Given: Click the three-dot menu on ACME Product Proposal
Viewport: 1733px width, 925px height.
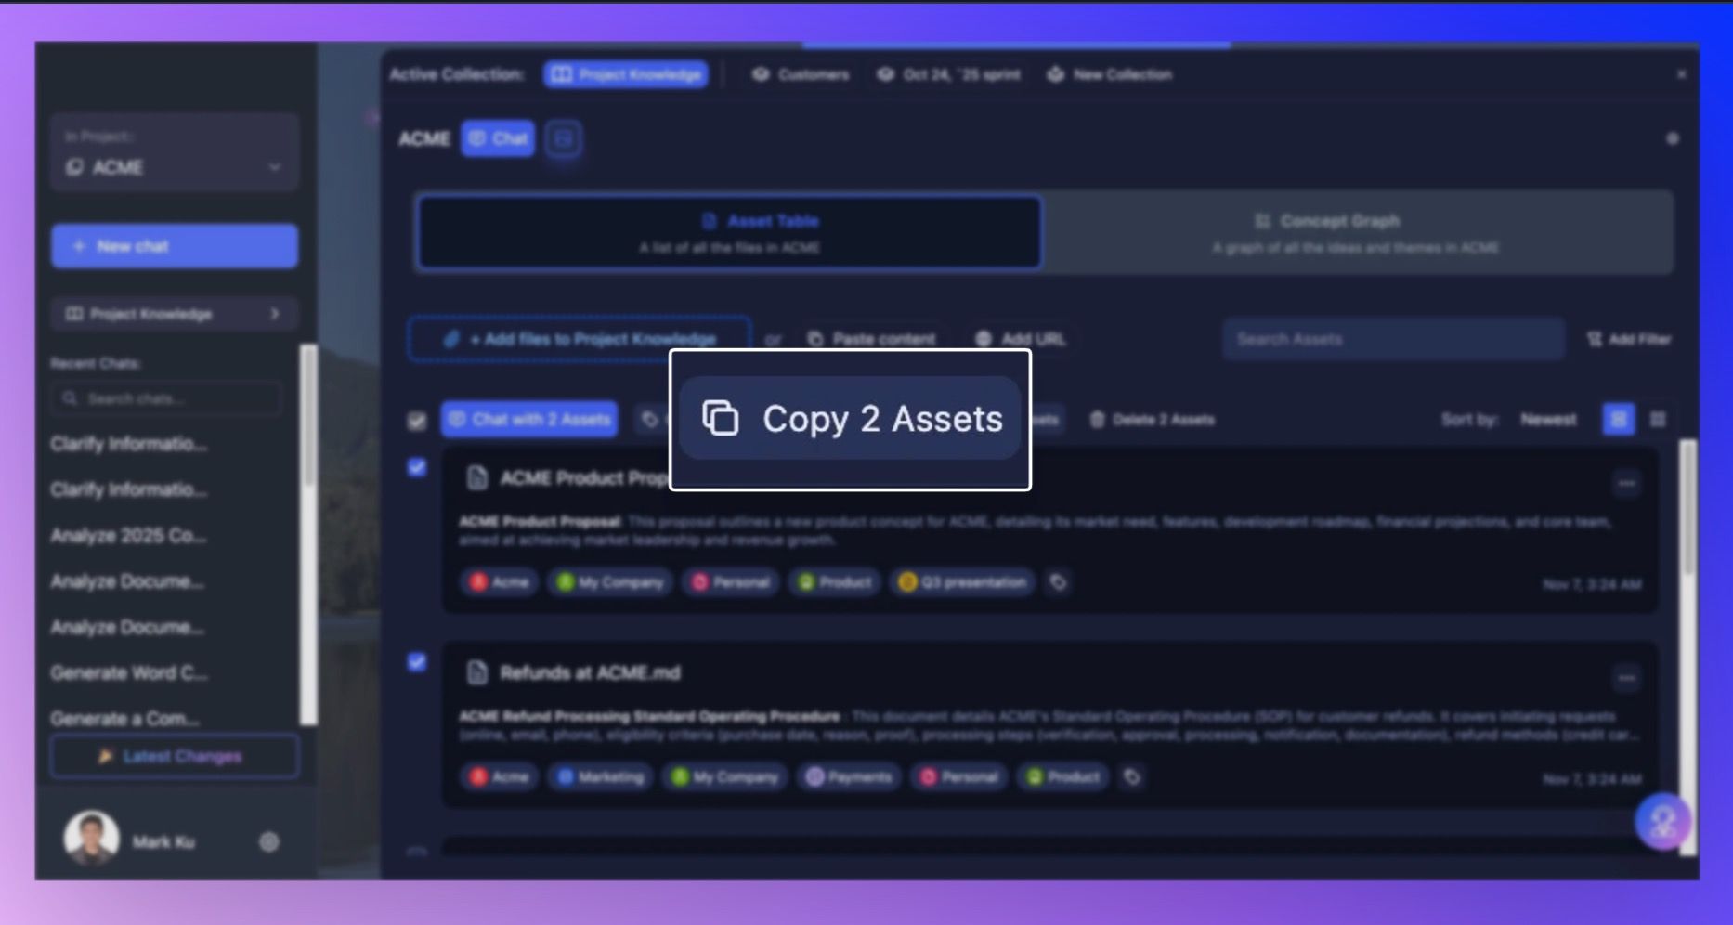Looking at the screenshot, I should coord(1625,483).
